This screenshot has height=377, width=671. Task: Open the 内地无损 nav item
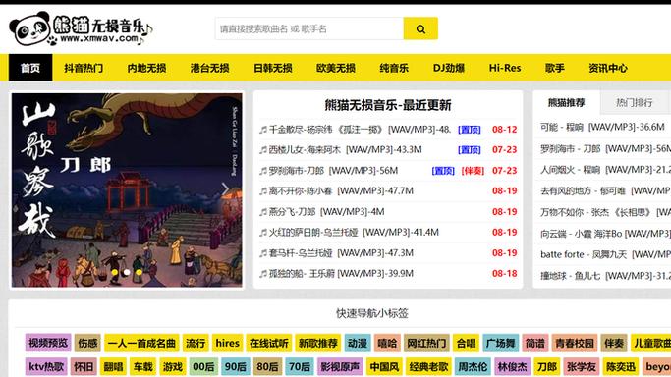[146, 68]
